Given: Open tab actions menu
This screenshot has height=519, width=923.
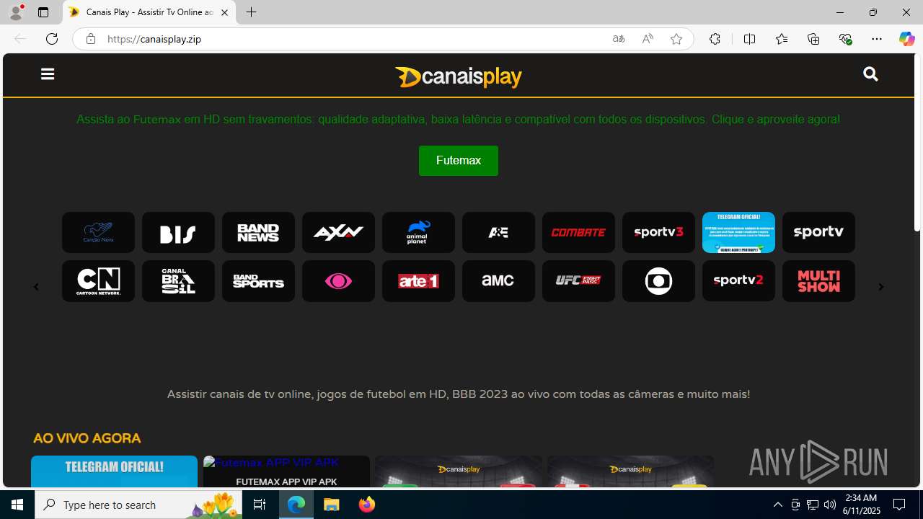Looking at the screenshot, I should pos(43,12).
